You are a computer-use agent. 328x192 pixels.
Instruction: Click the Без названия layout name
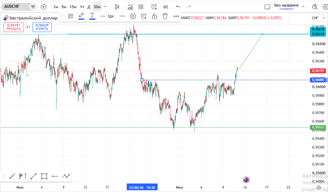tap(286, 5)
